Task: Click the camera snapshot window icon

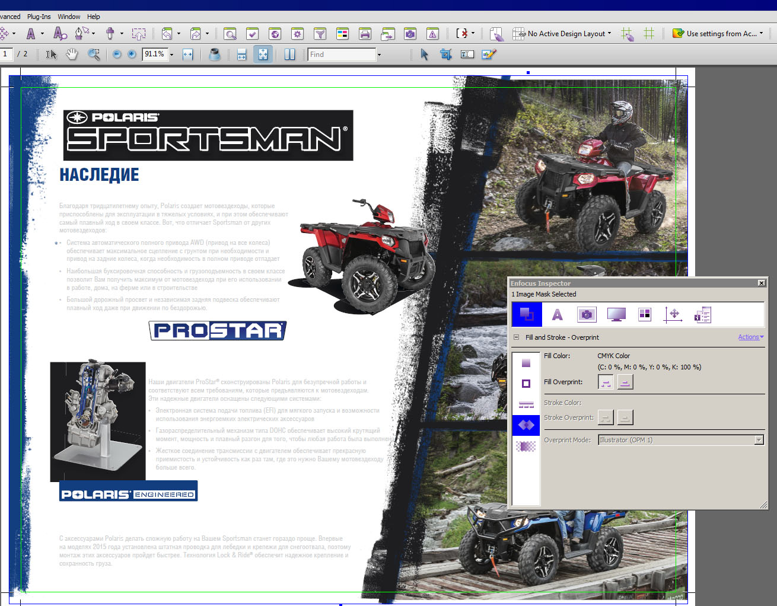Action: [410, 34]
